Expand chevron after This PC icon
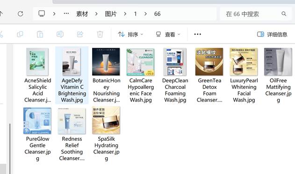 (54, 14)
